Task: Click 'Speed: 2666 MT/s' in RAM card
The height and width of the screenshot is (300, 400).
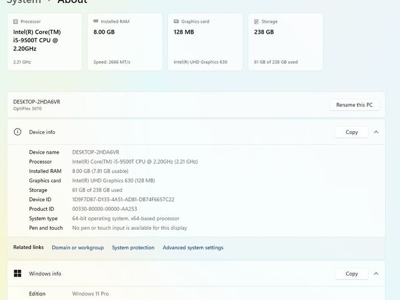Action: click(x=112, y=62)
